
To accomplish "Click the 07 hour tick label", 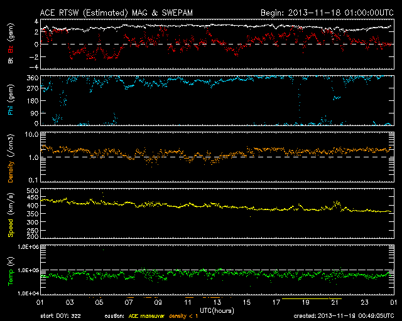I will coord(128,303).
